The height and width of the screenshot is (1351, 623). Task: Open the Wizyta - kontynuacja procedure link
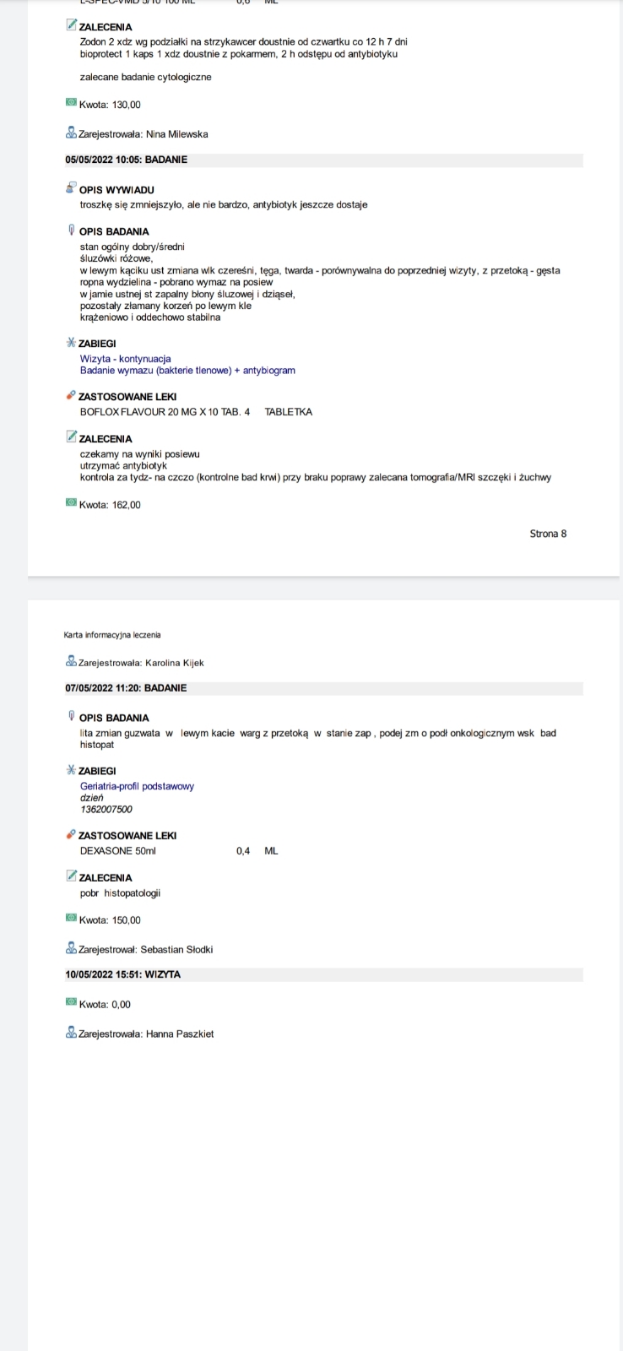125,359
